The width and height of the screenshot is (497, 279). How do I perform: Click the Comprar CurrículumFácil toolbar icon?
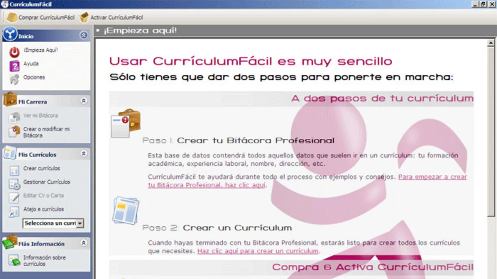point(12,17)
